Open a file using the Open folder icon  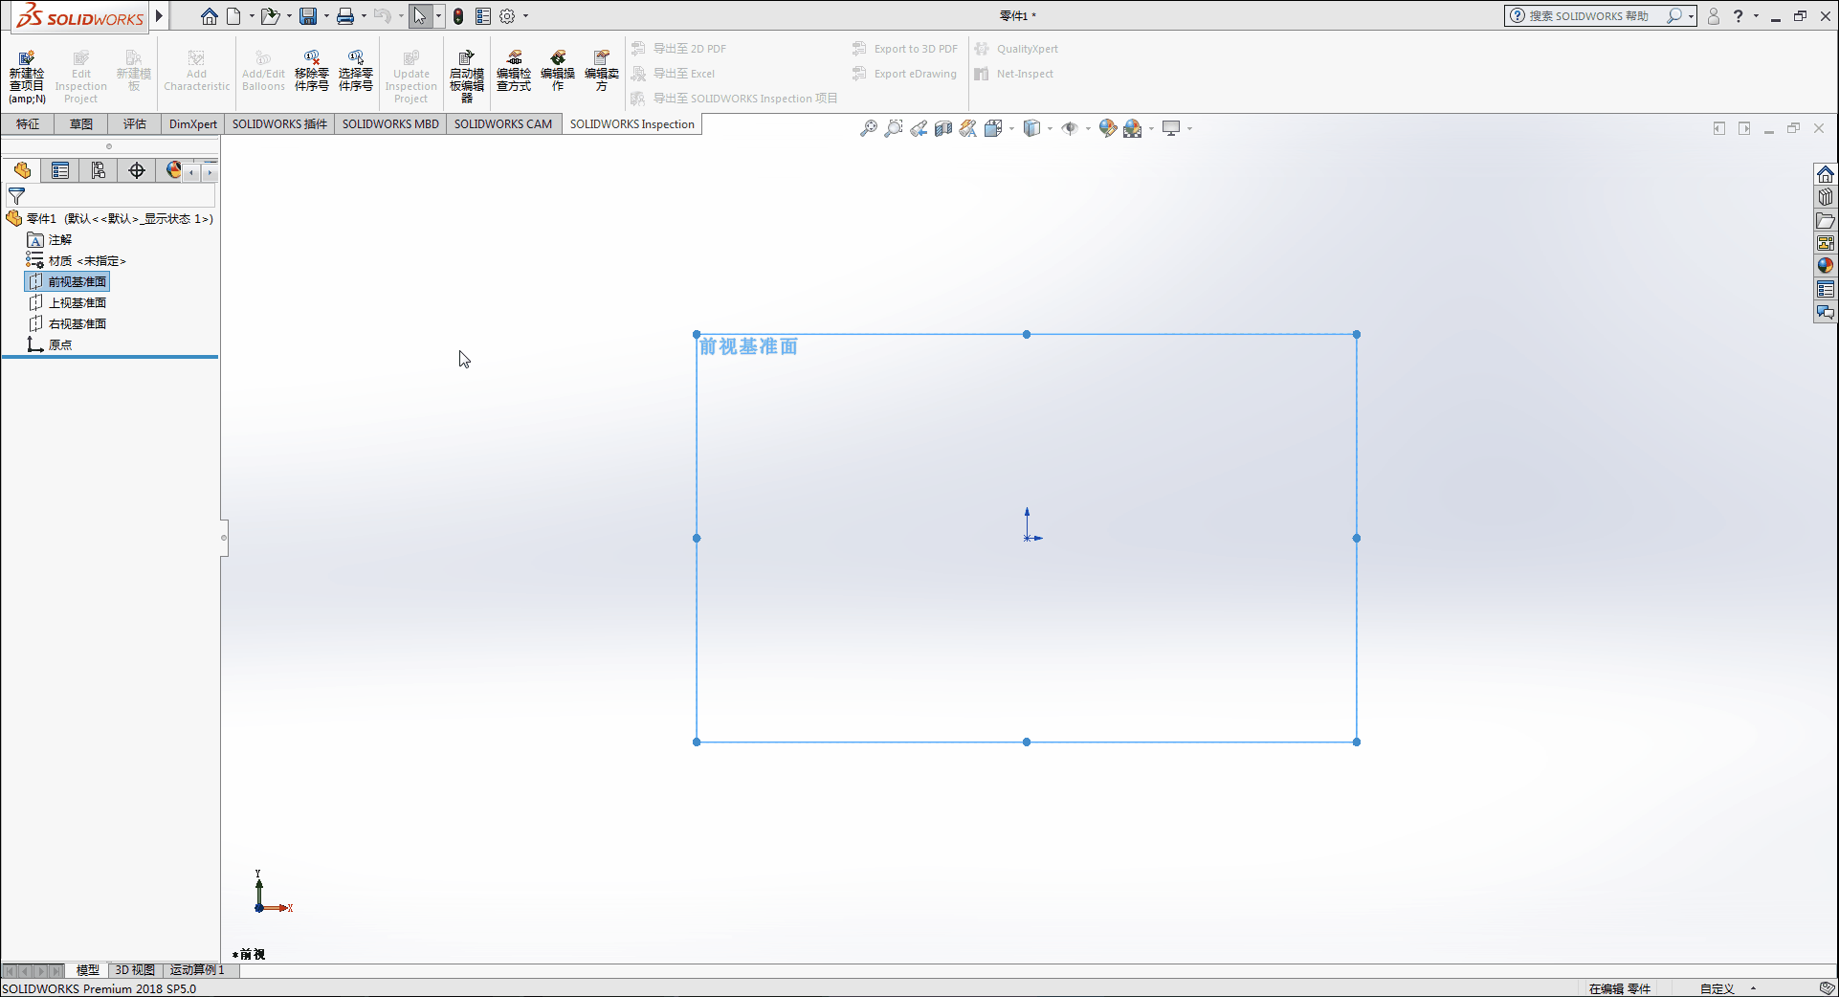tap(270, 16)
